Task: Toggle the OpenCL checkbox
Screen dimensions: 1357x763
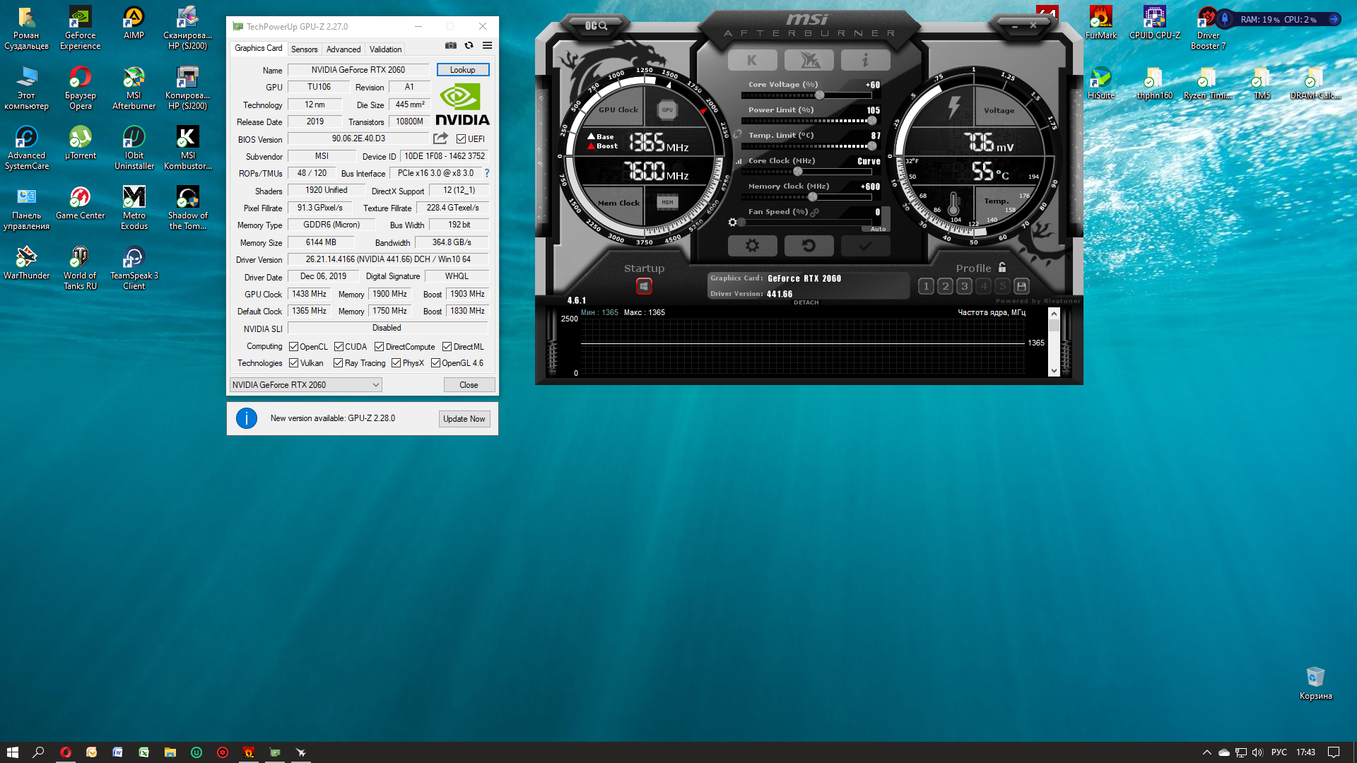Action: [x=293, y=347]
